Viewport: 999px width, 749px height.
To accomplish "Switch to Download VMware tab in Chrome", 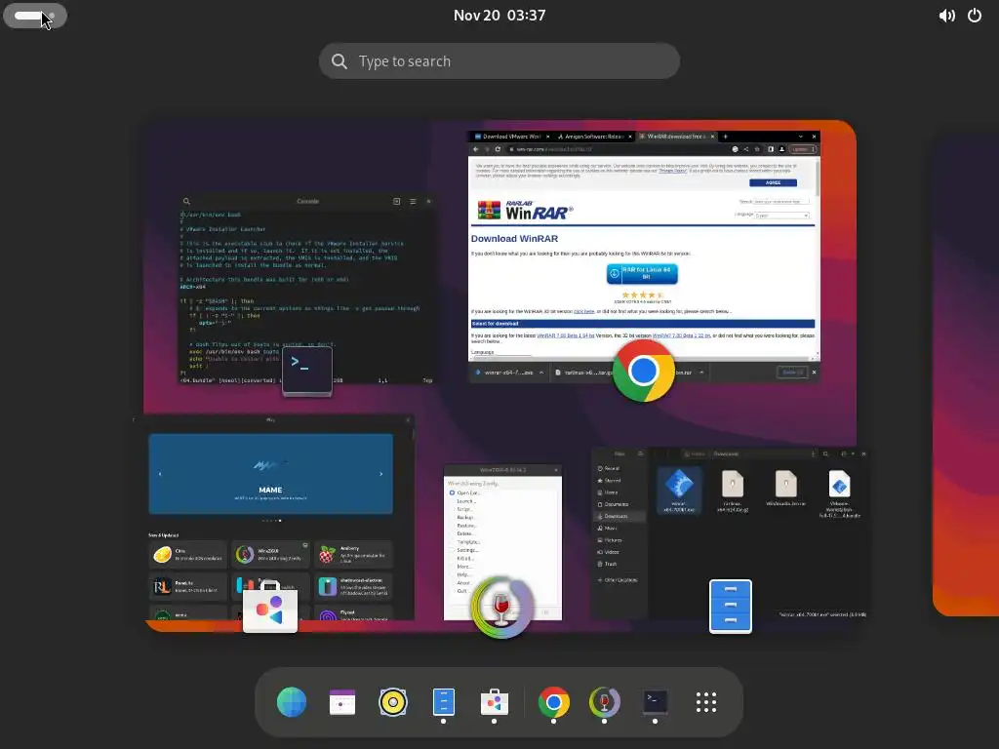I will (x=511, y=137).
